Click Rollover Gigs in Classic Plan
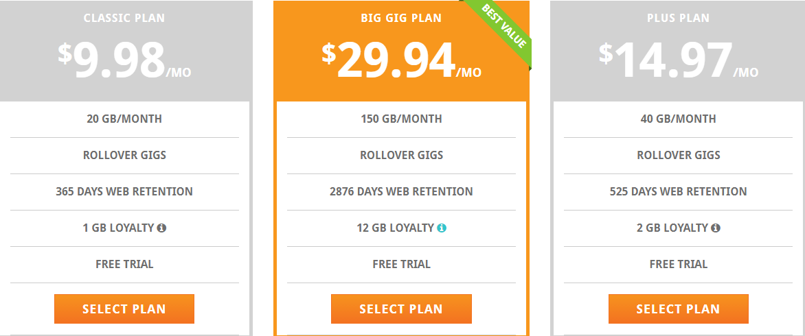This screenshot has width=805, height=336. [124, 155]
